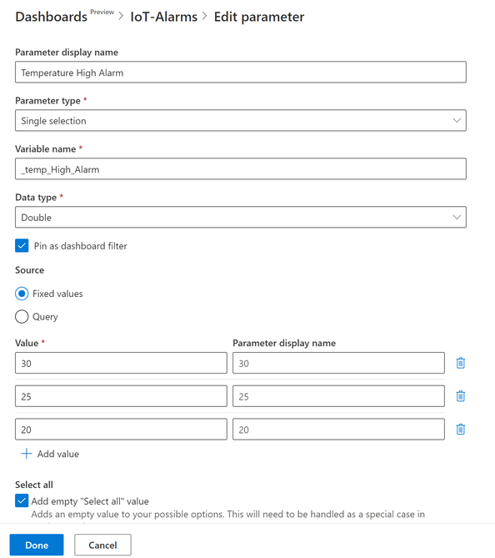Edit display name field showing 25
495x558 pixels.
tap(338, 396)
